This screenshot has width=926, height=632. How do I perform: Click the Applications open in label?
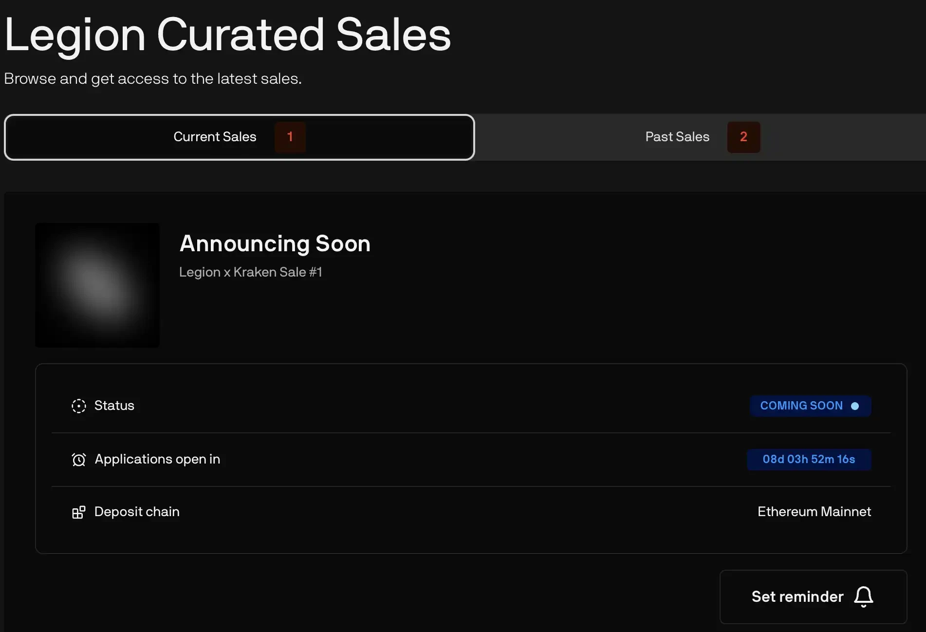157,459
